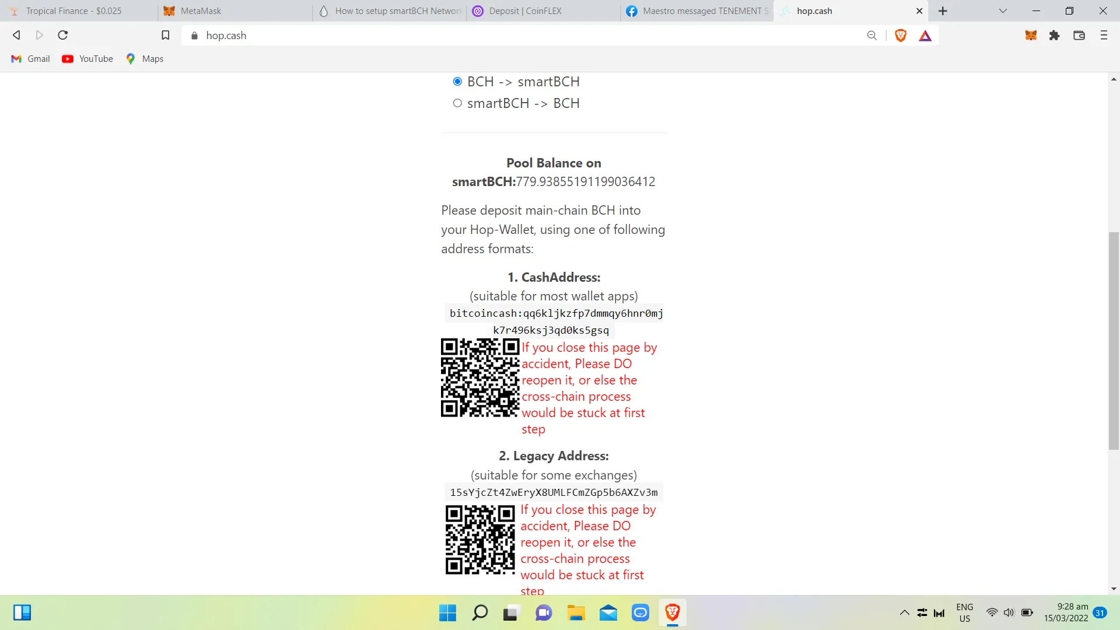Switch to the Tropical Finance tab
Viewport: 1120px width, 630px height.
point(78,10)
